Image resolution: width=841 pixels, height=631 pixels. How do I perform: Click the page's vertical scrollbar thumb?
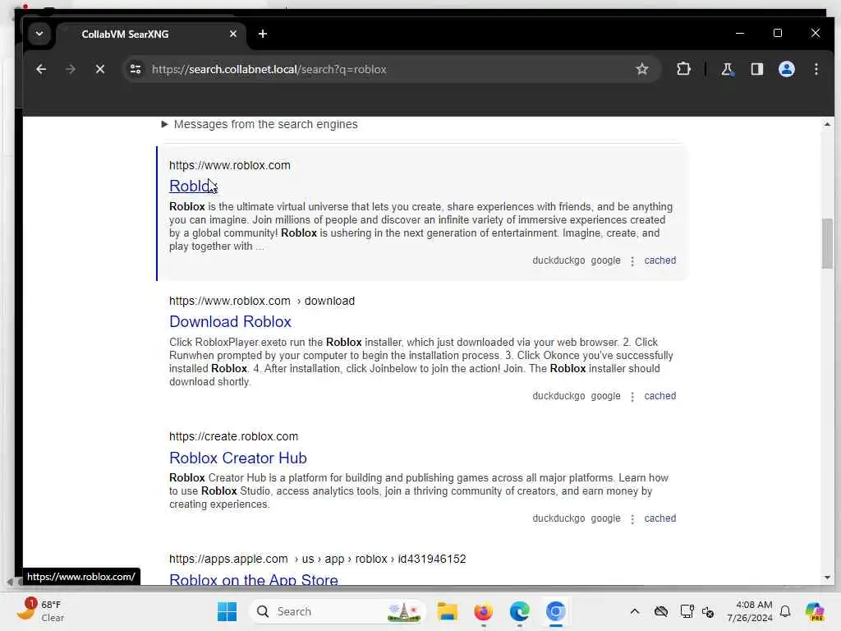[827, 243]
